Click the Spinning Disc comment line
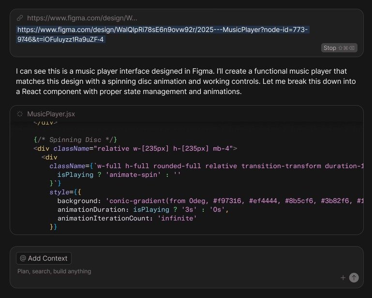Viewport: 372px width, 298px height. point(75,140)
